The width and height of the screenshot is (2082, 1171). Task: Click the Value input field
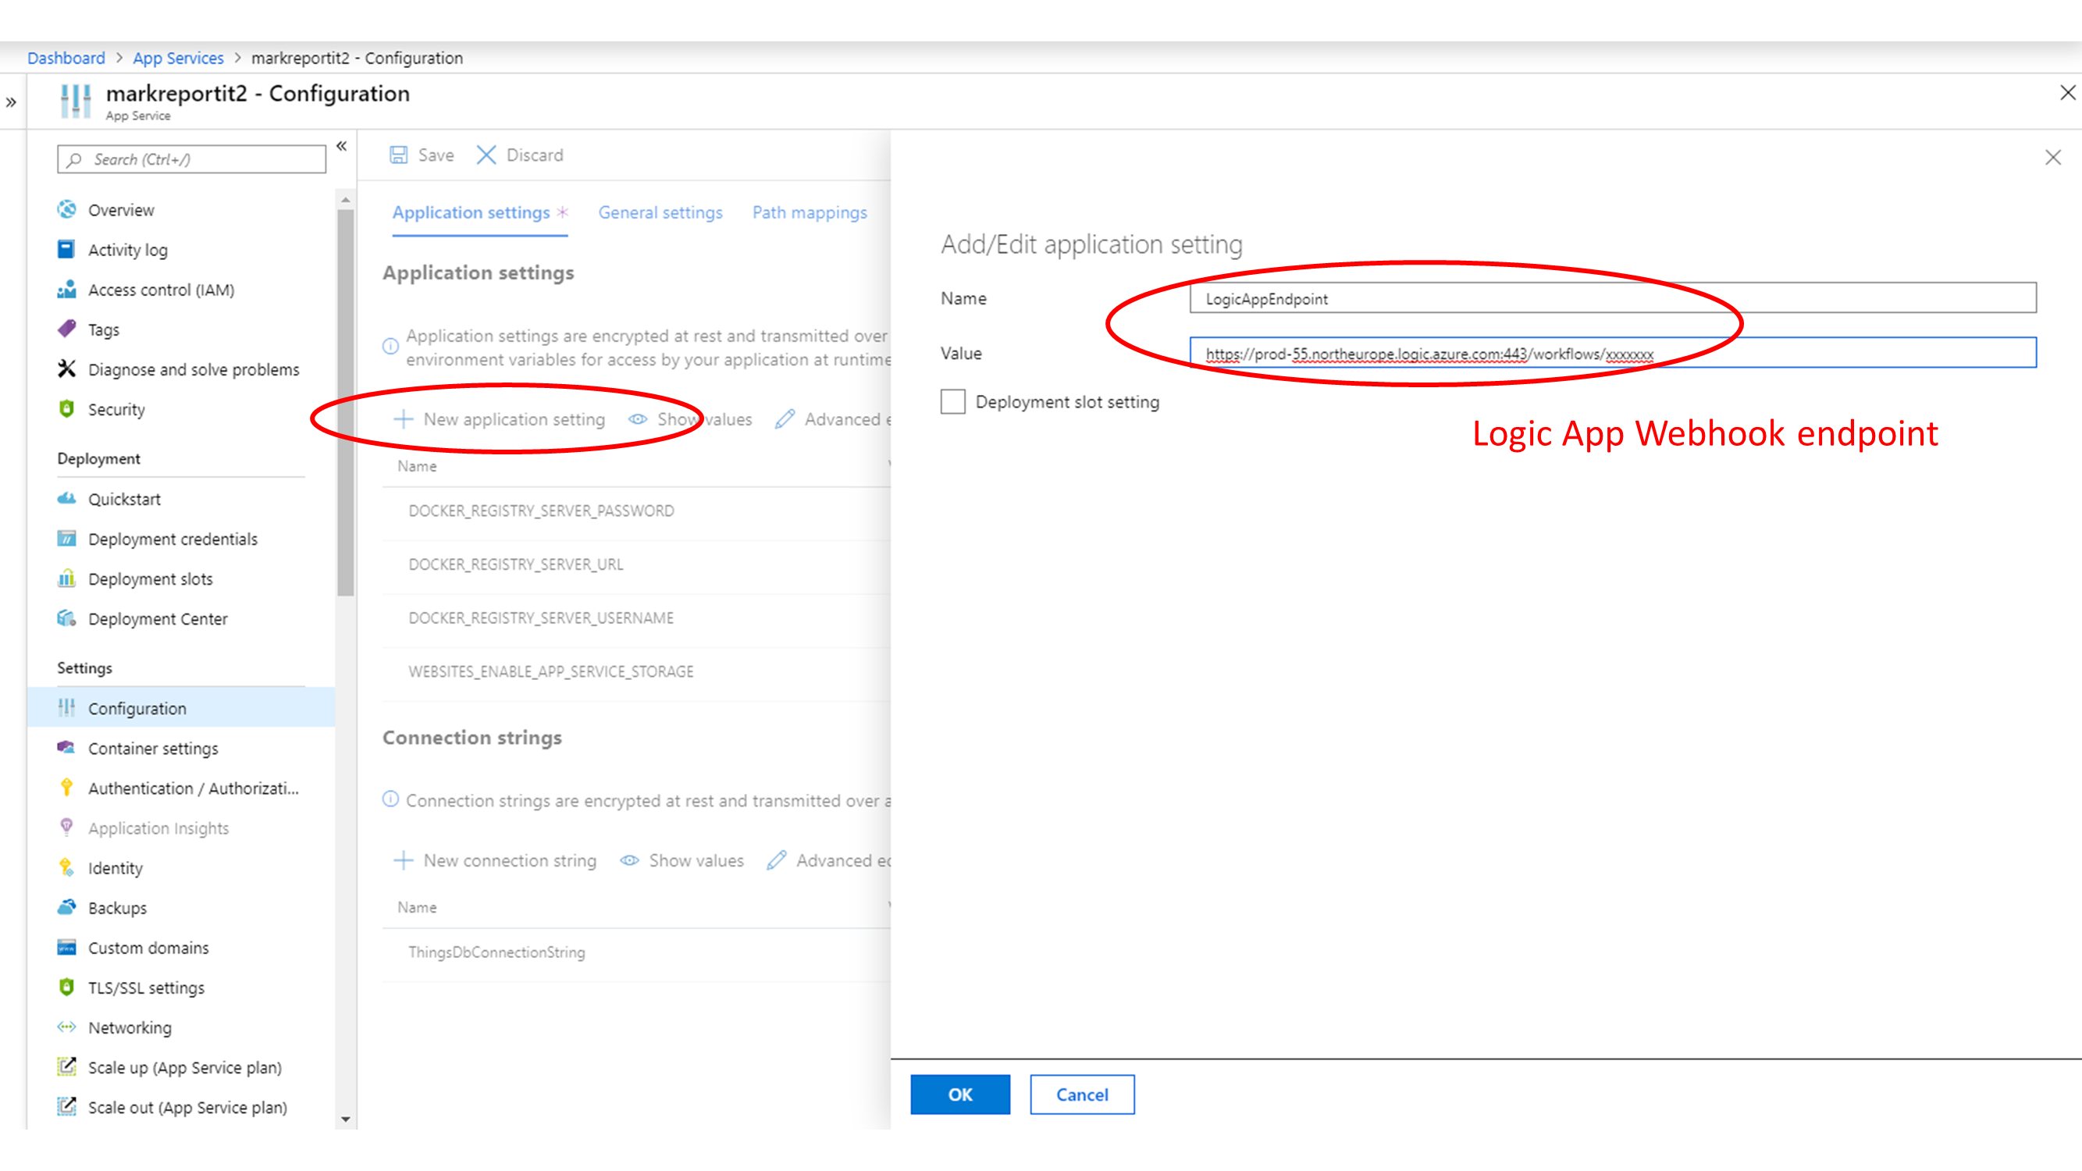1611,353
